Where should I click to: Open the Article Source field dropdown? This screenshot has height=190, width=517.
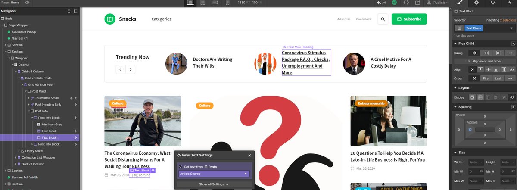(x=214, y=174)
